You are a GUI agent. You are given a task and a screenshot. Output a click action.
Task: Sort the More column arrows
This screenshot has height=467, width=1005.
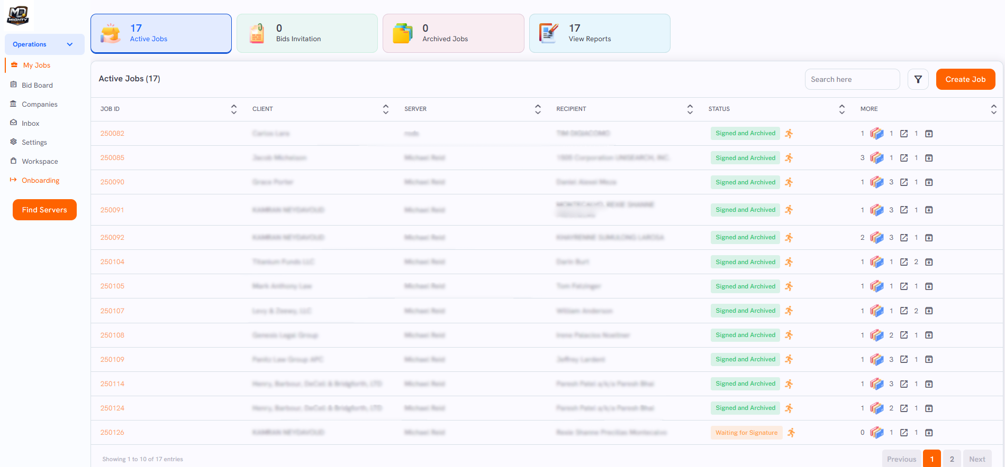pyautogui.click(x=994, y=109)
